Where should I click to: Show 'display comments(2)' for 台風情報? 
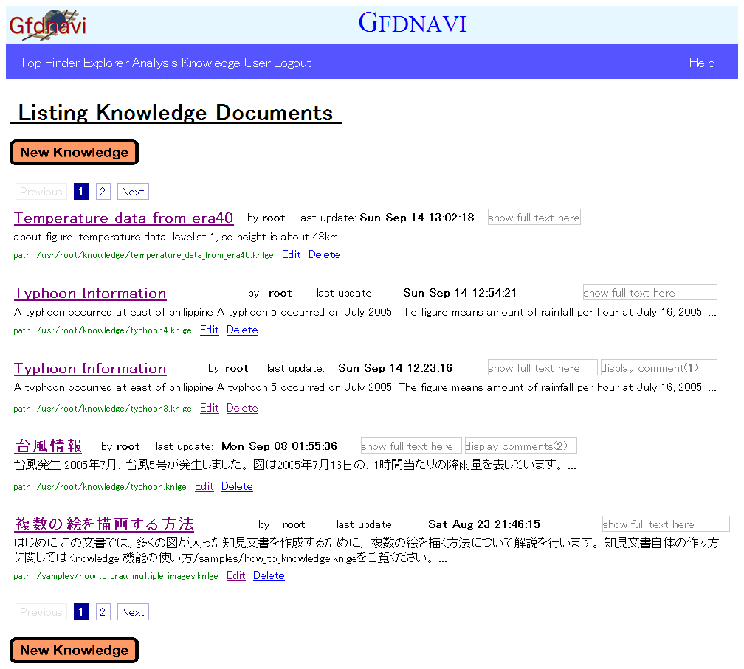coord(520,446)
